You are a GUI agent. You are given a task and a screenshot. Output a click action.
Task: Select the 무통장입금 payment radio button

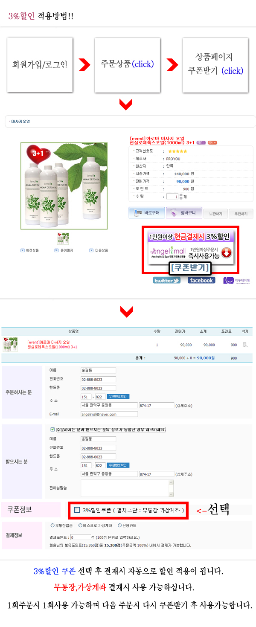point(52,525)
